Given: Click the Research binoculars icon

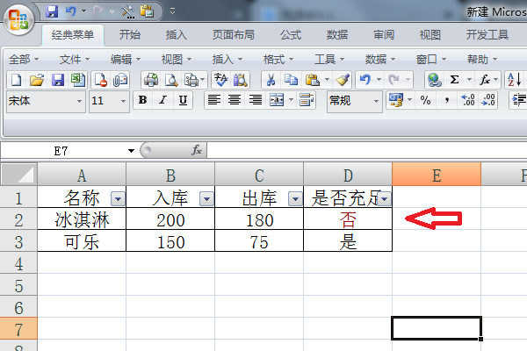Looking at the screenshot, I should [241, 80].
